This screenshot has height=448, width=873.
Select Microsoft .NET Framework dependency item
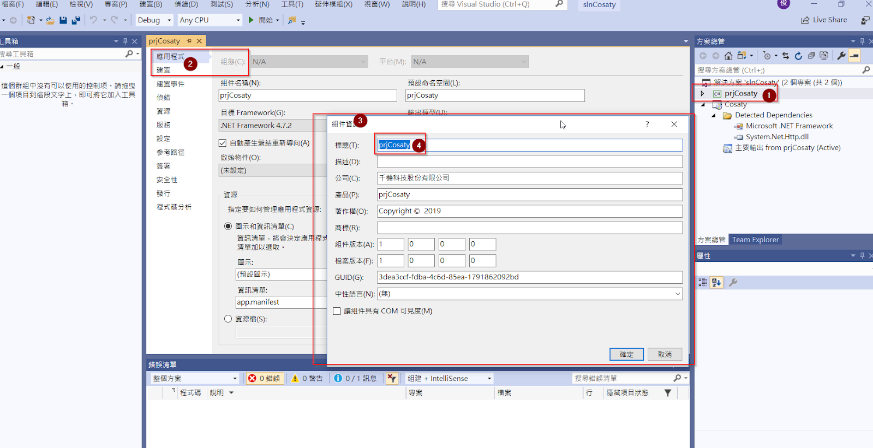pos(789,126)
